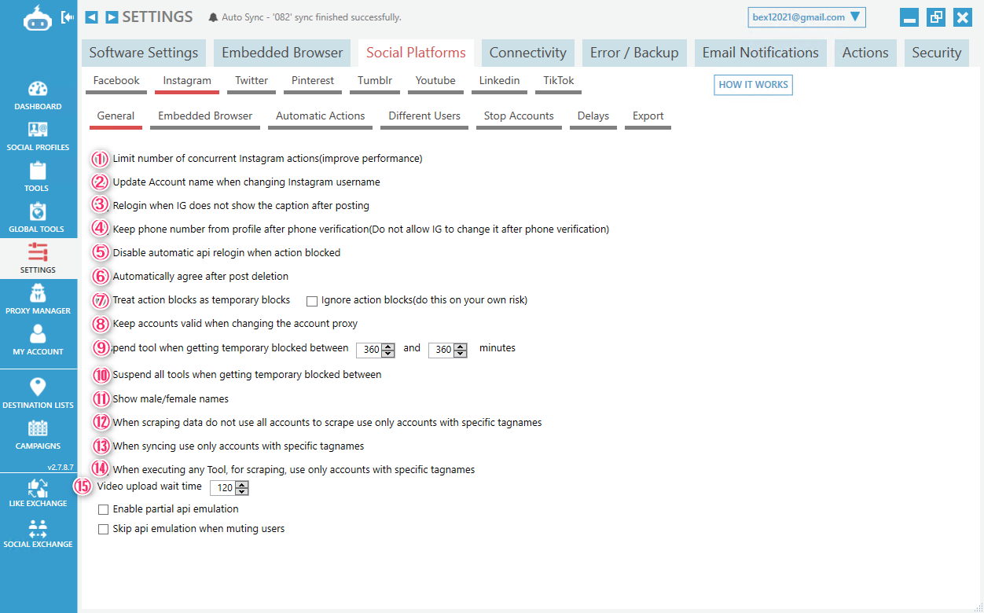Switch to the Connectivity tab
The image size is (984, 613).
528,53
